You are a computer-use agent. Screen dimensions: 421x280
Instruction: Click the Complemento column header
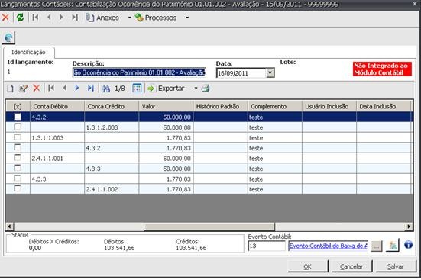[275, 107]
